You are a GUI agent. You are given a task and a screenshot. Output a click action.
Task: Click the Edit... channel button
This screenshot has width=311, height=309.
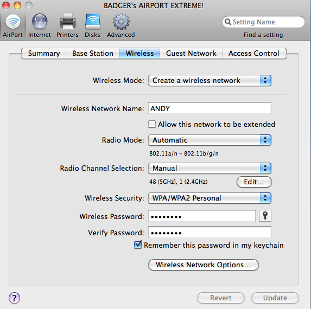coord(254,182)
